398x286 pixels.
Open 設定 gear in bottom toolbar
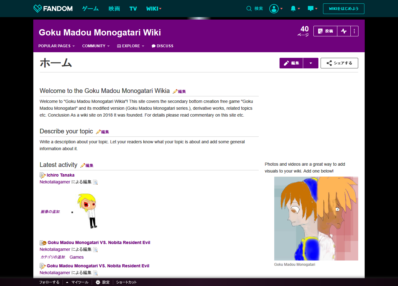tap(103, 282)
